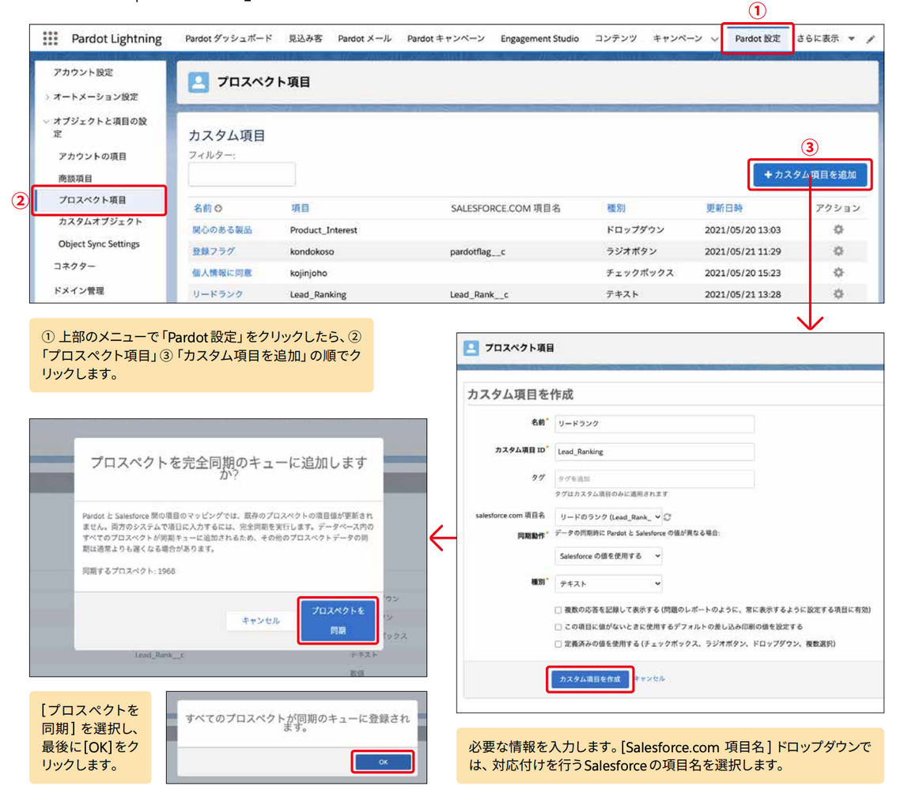This screenshot has height=794, width=908.
Task: Sort by 項目 column header
Action: pos(300,209)
